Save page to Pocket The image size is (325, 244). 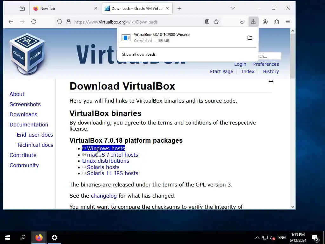pyautogui.click(x=242, y=22)
